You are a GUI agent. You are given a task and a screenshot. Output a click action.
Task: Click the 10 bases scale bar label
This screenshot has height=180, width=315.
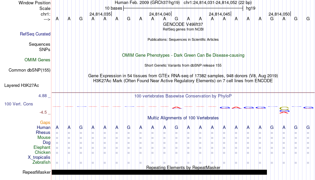point(113,8)
